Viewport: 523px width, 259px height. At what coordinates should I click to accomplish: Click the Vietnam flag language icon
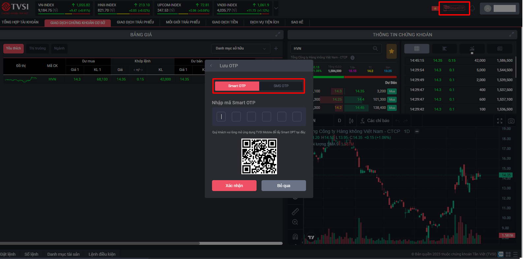[x=435, y=9]
